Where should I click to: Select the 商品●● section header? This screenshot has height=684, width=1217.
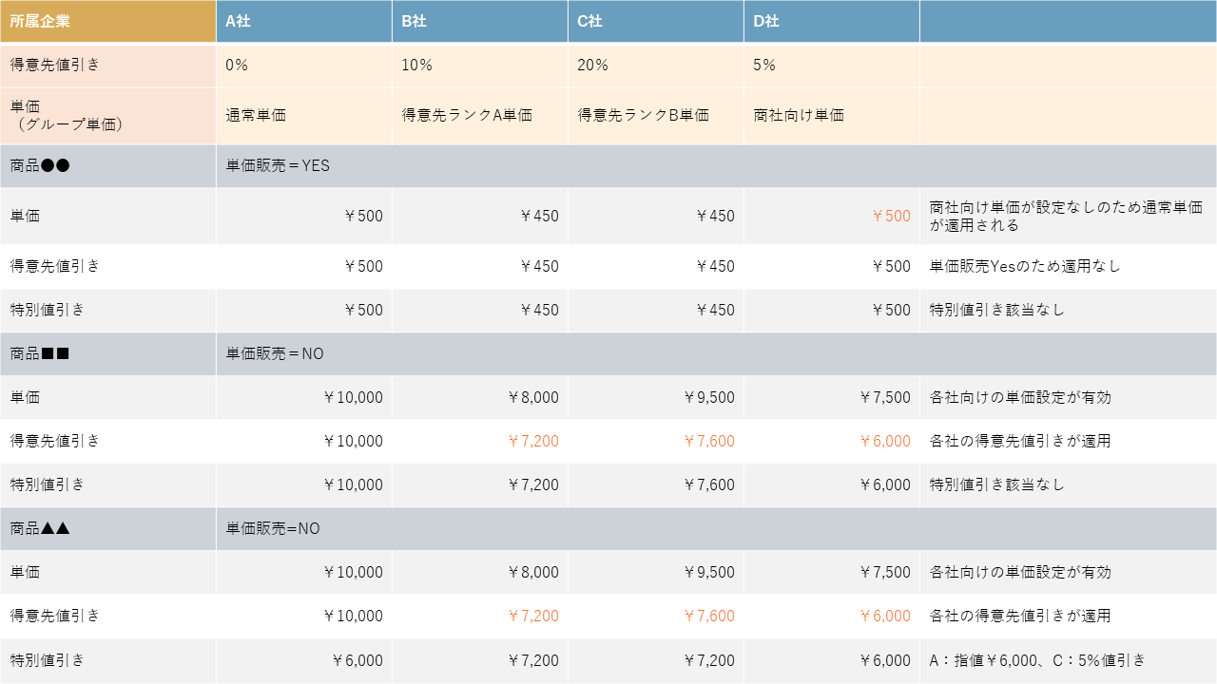click(x=107, y=165)
